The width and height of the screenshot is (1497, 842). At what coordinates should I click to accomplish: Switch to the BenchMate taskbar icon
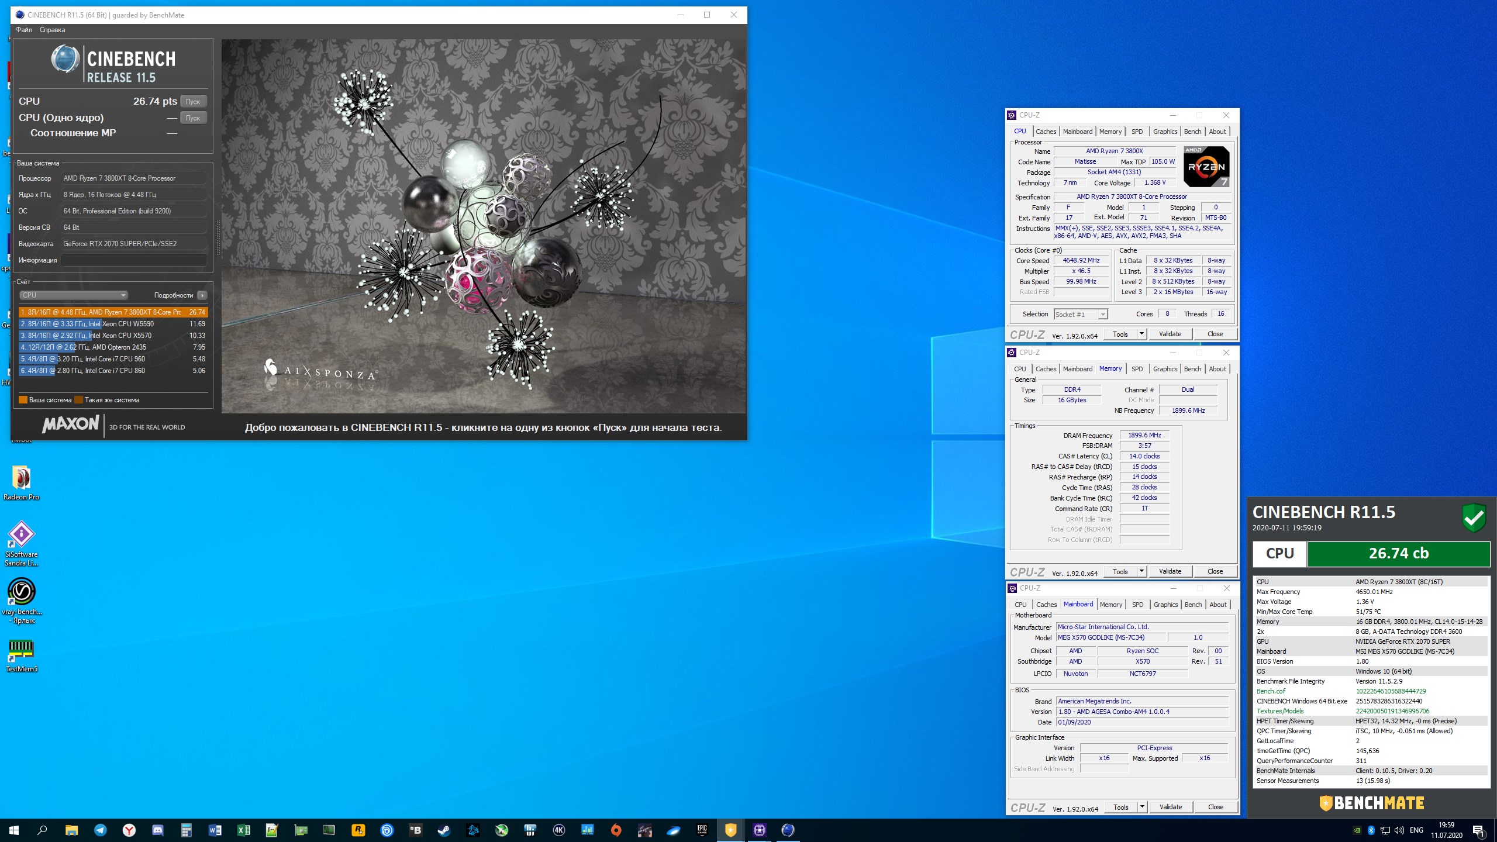point(731,830)
